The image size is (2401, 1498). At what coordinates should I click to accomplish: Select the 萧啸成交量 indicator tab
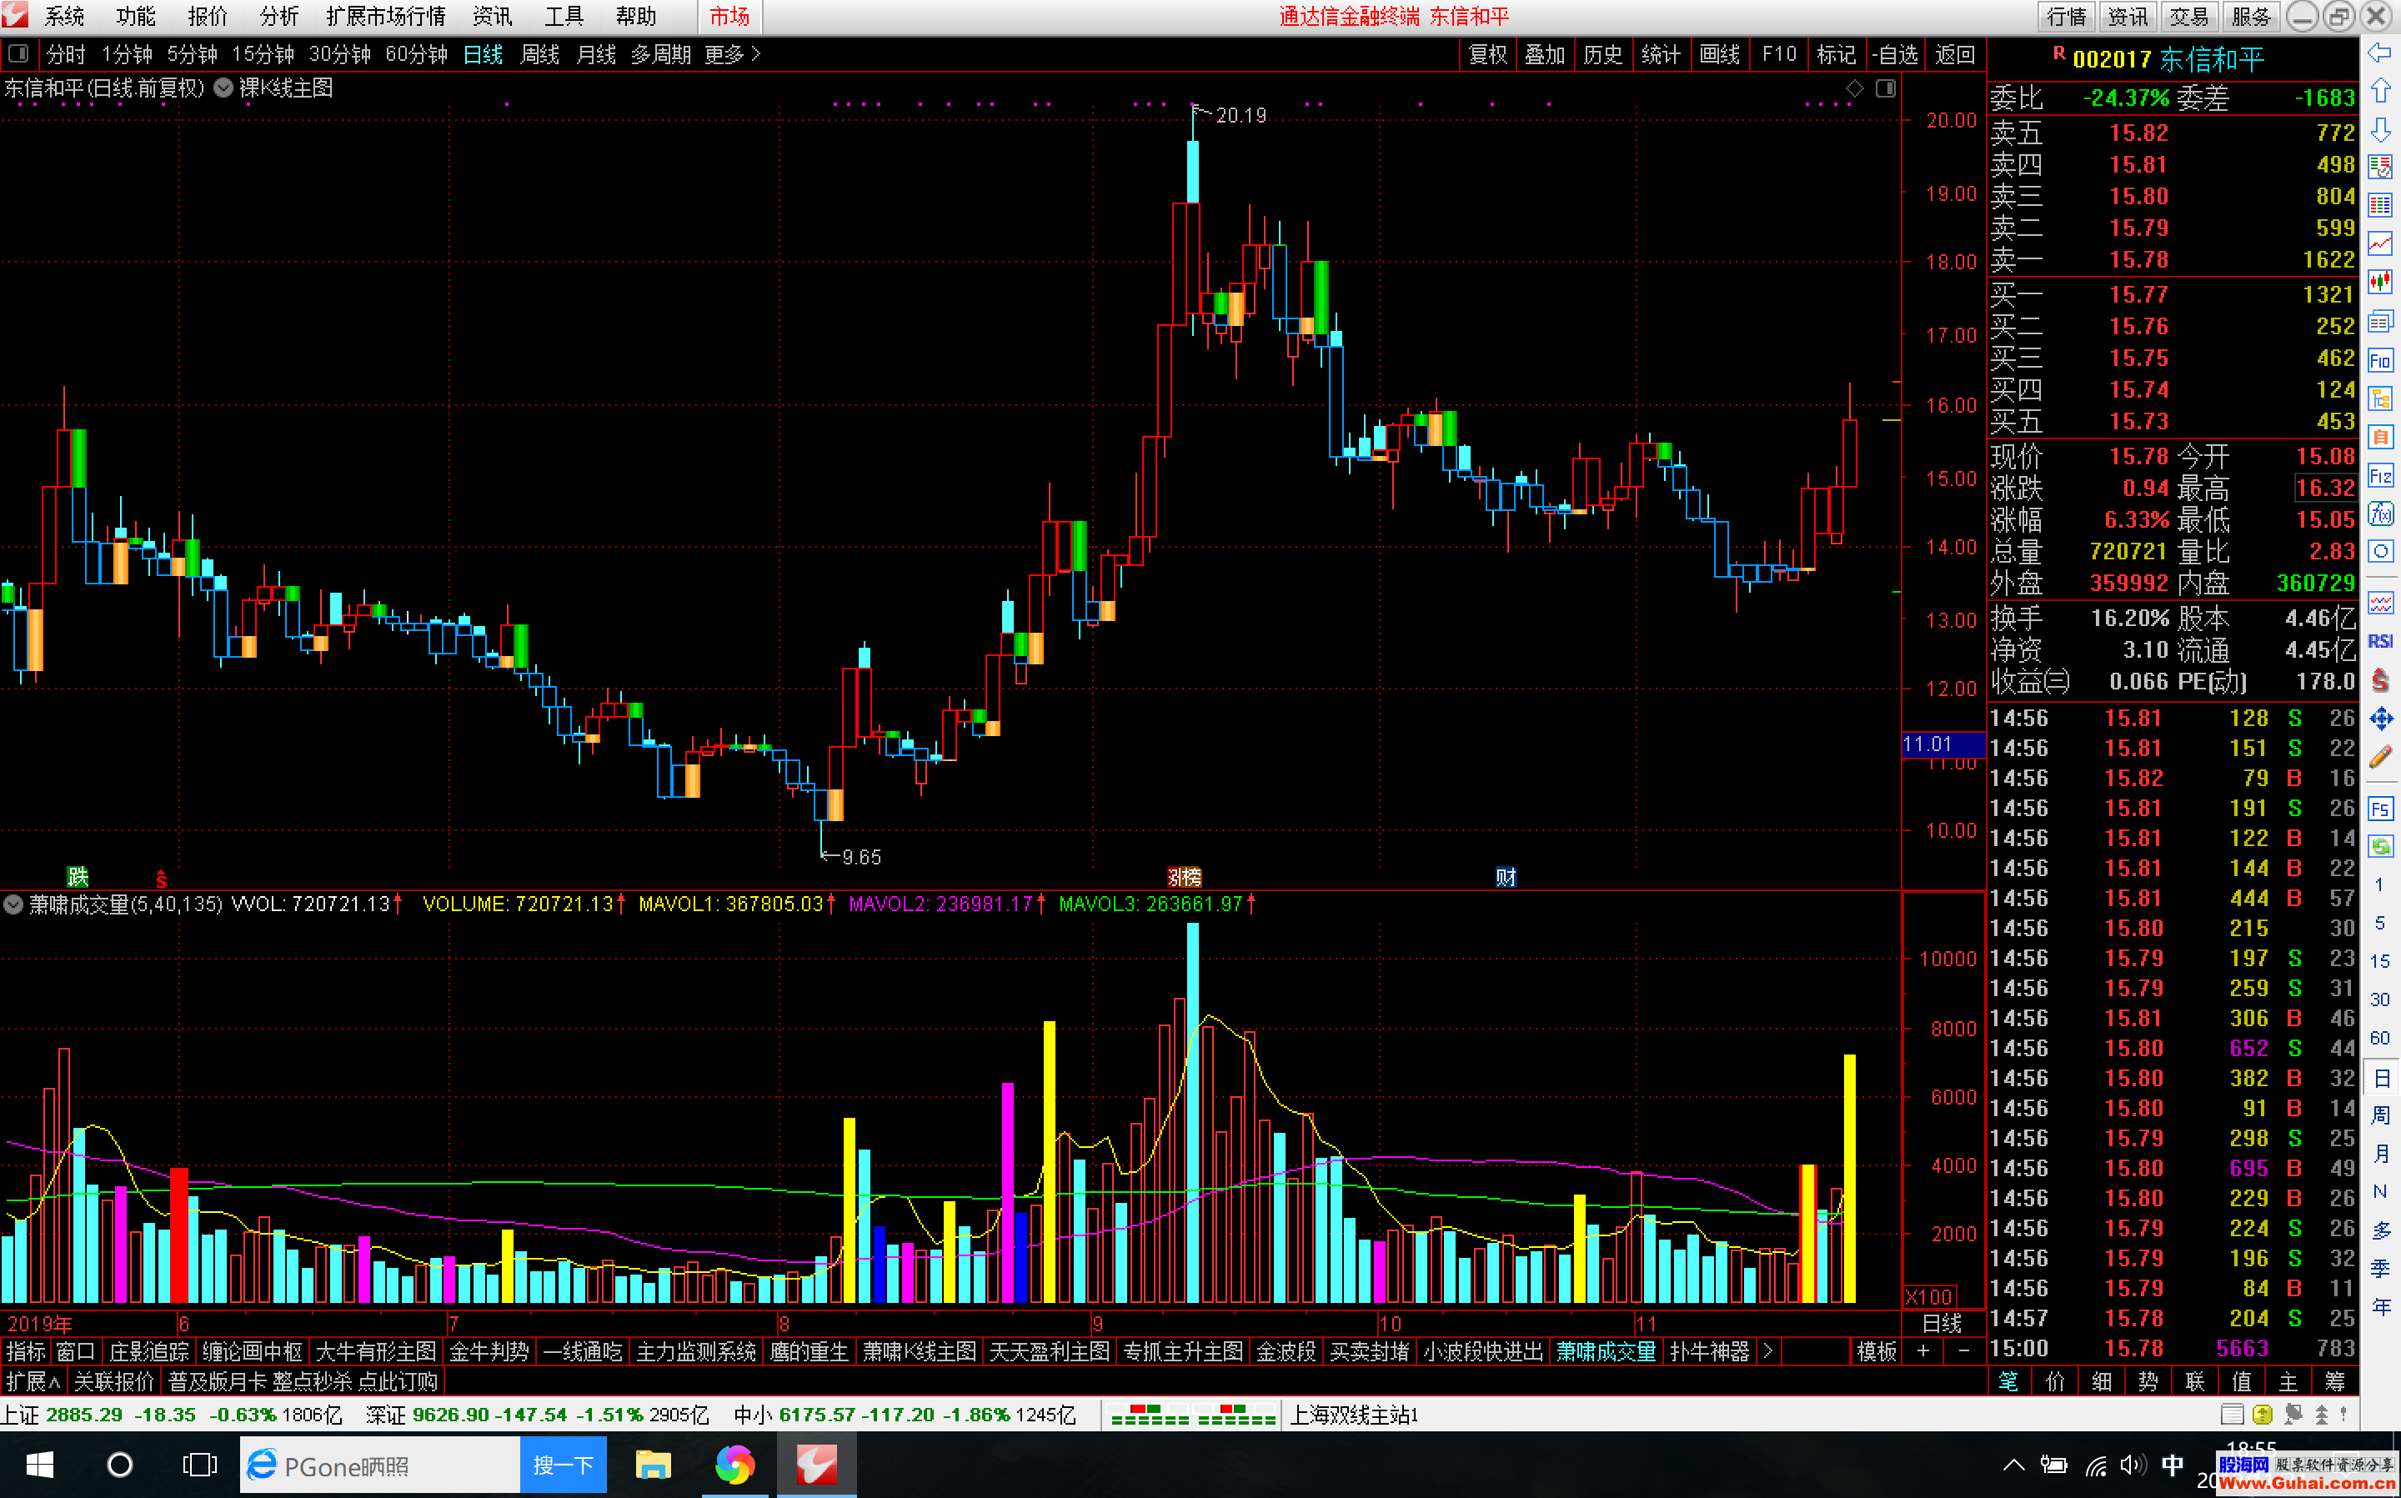(x=1607, y=1351)
